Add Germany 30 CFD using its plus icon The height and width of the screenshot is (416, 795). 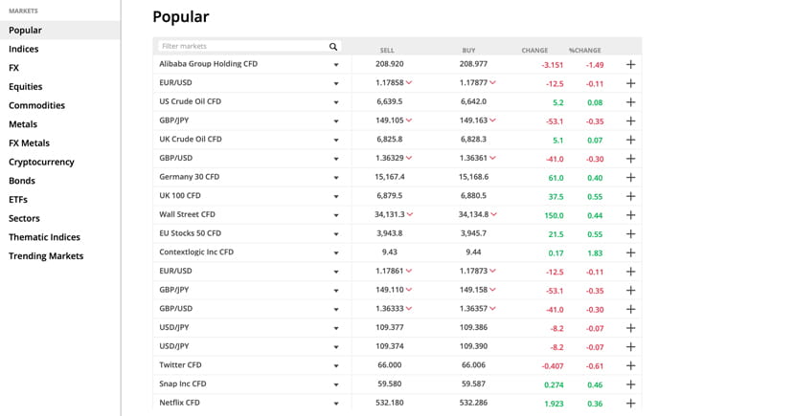[630, 177]
